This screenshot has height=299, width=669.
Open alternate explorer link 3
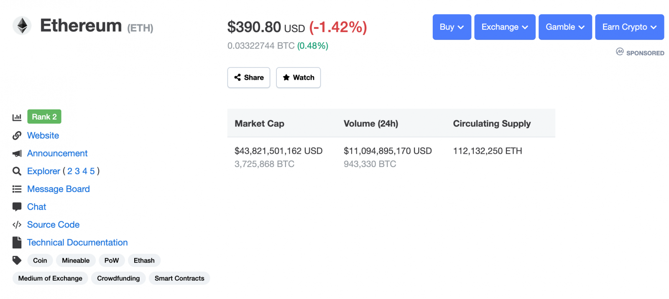pyautogui.click(x=77, y=171)
